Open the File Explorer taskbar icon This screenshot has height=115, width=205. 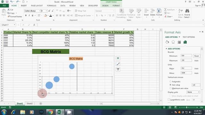coord(23,112)
